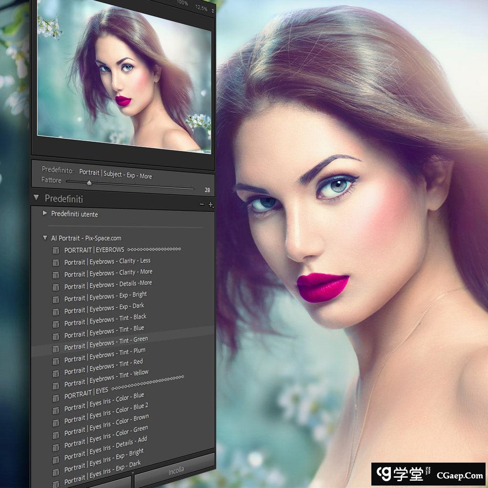Expand the Predefiniti utente folder
The width and height of the screenshot is (488, 488).
click(x=45, y=213)
